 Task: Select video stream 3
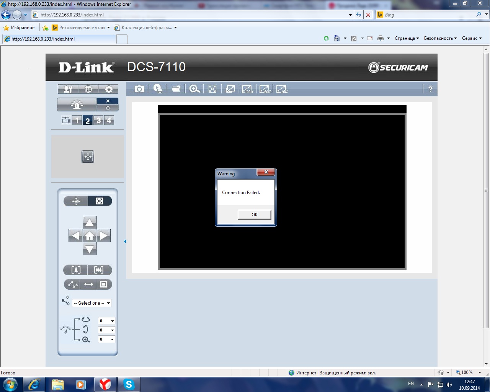99,121
